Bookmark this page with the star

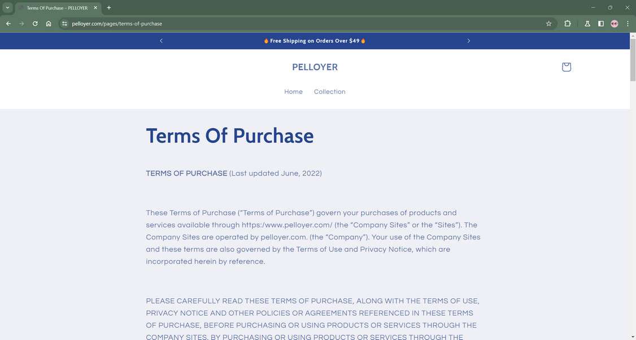(548, 24)
